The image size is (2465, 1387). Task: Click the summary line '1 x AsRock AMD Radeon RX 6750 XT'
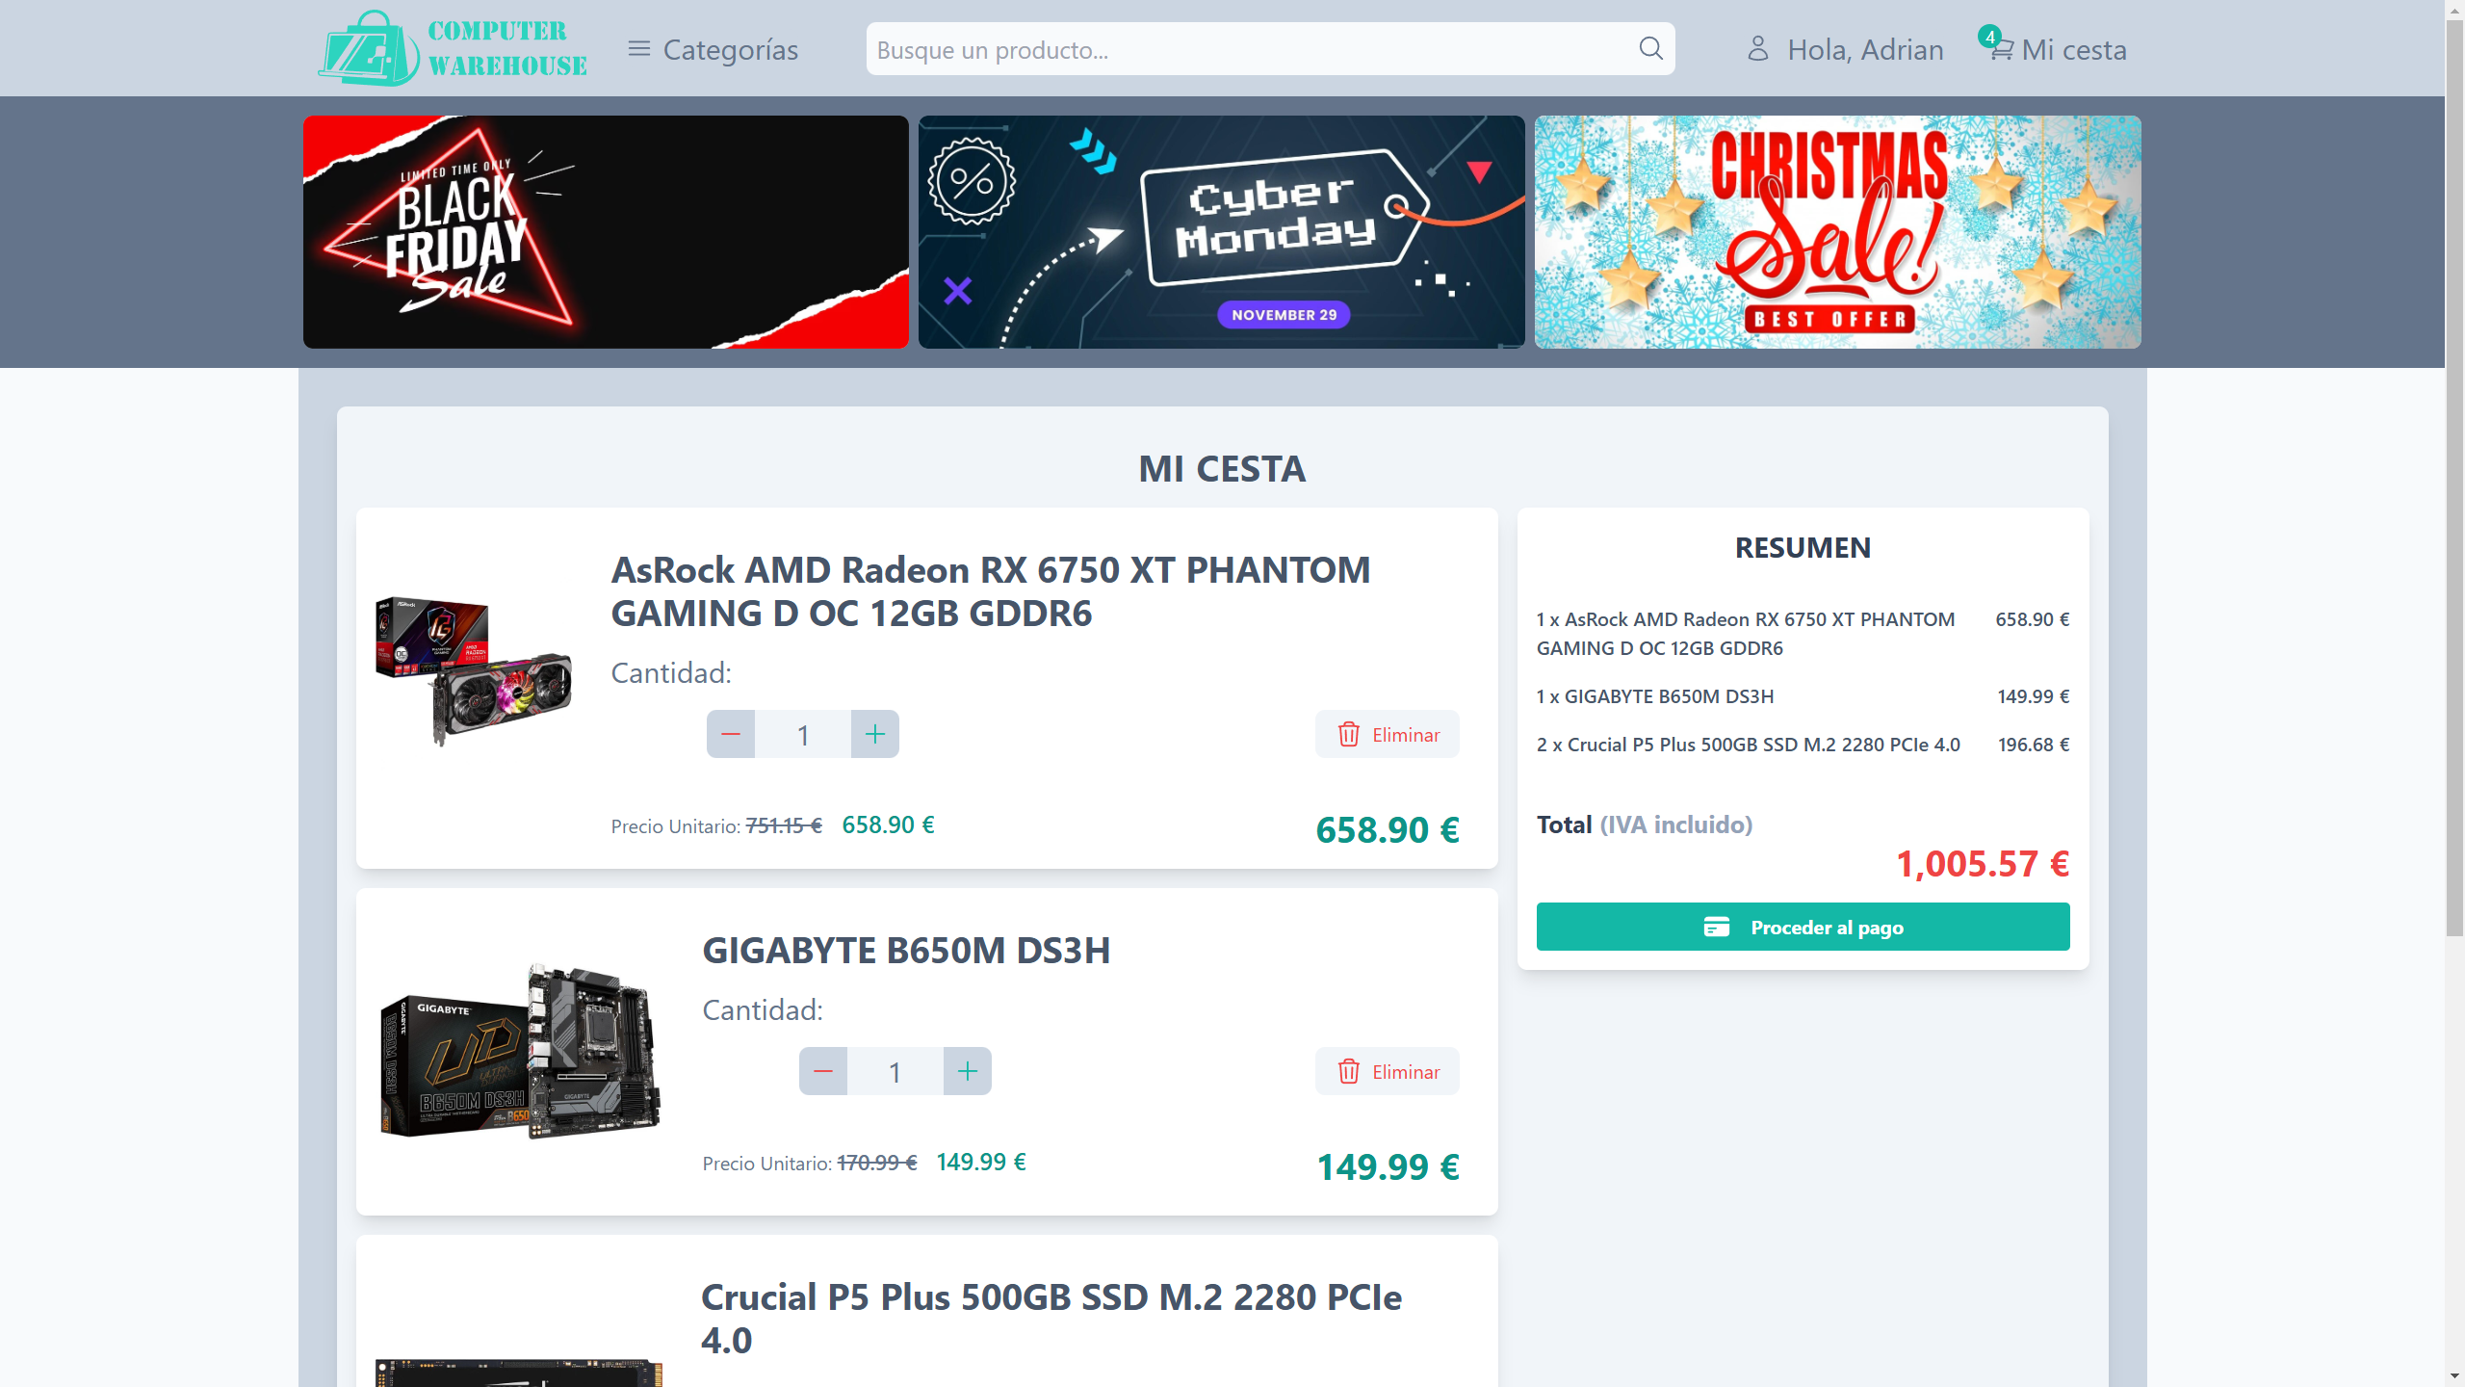(x=1746, y=634)
